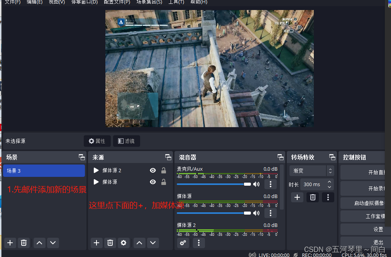Move scene down in the scenes panel

pyautogui.click(x=53, y=243)
